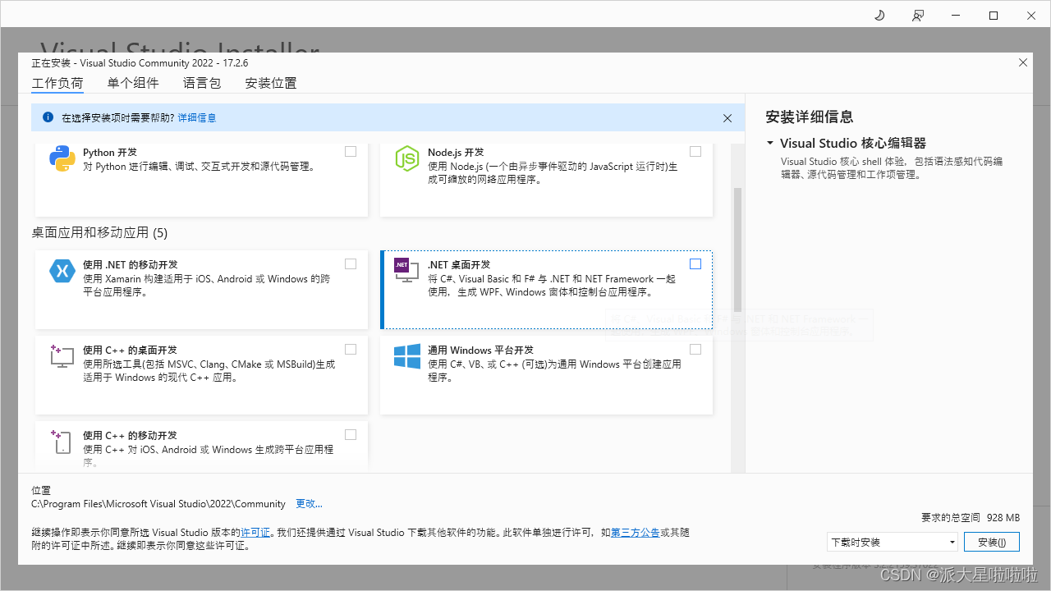The height and width of the screenshot is (591, 1051).
Task: Open the 下载时安装 dropdown
Action: click(893, 542)
